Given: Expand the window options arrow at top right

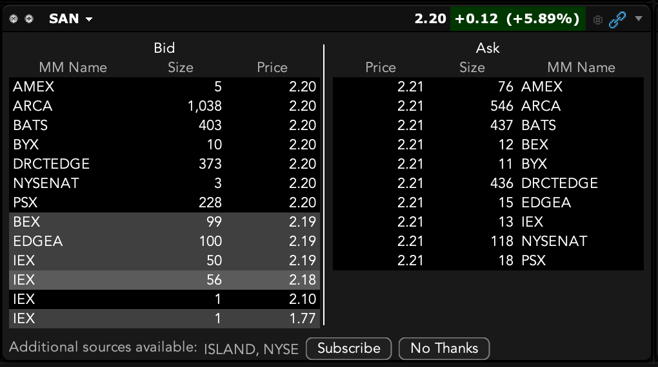Looking at the screenshot, I should [x=639, y=19].
